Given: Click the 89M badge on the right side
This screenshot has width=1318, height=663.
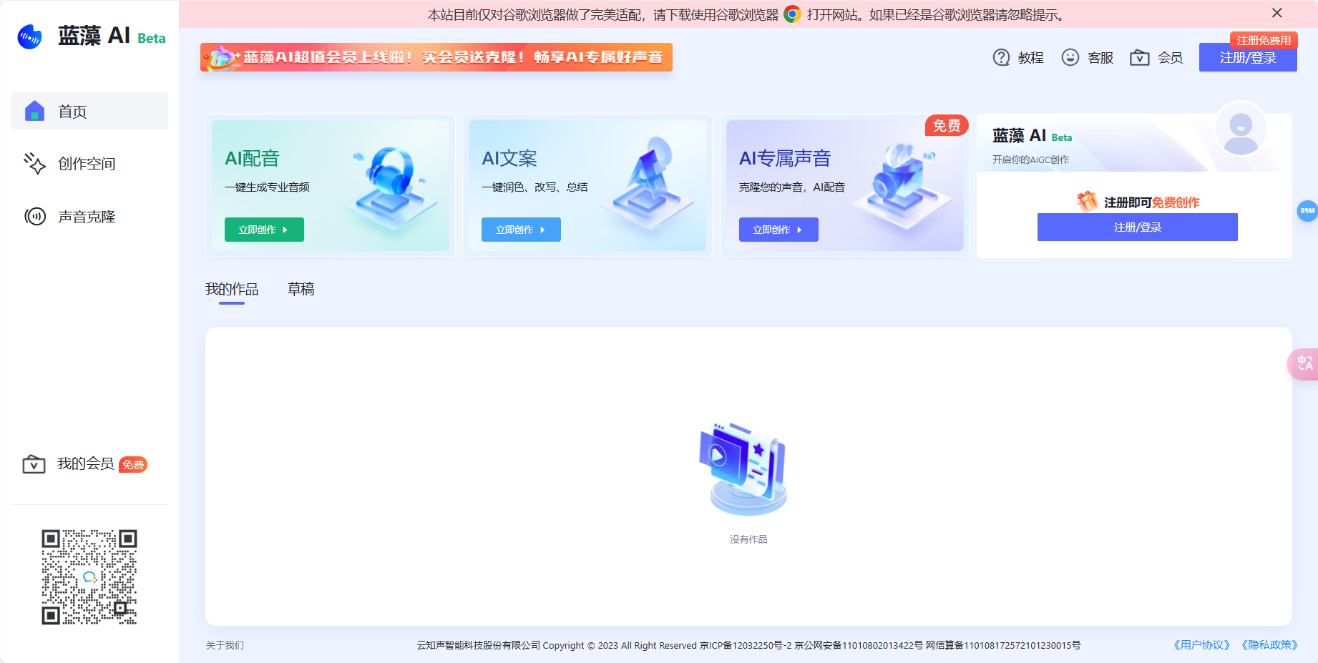Looking at the screenshot, I should pyautogui.click(x=1307, y=211).
